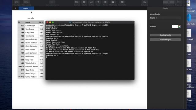The height and width of the screenshot is (110, 196).
Task: Select the Sally Field cell
Action: [x=32, y=60]
